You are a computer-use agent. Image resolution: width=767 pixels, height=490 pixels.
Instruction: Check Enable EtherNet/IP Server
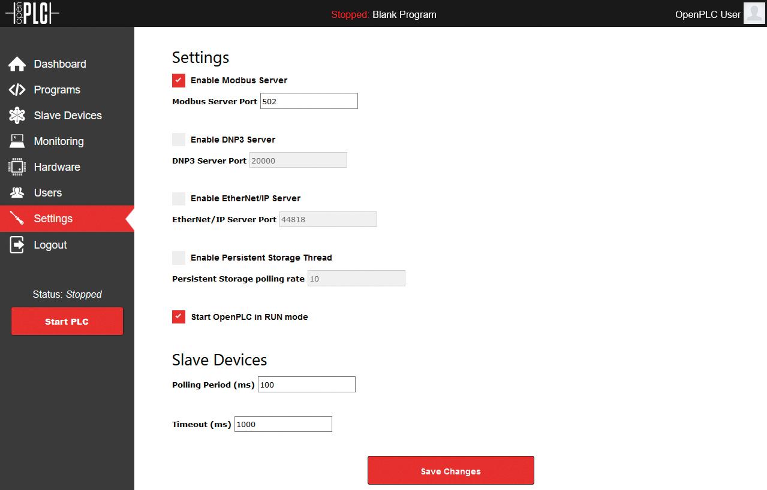pyautogui.click(x=179, y=198)
